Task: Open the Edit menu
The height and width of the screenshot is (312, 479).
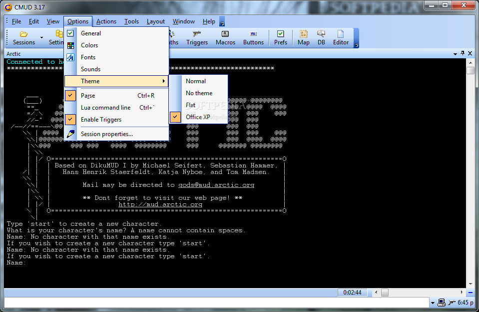Action: [x=34, y=21]
